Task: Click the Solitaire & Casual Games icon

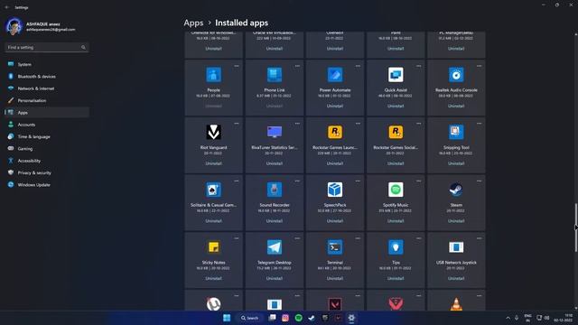Action: [x=213, y=190]
